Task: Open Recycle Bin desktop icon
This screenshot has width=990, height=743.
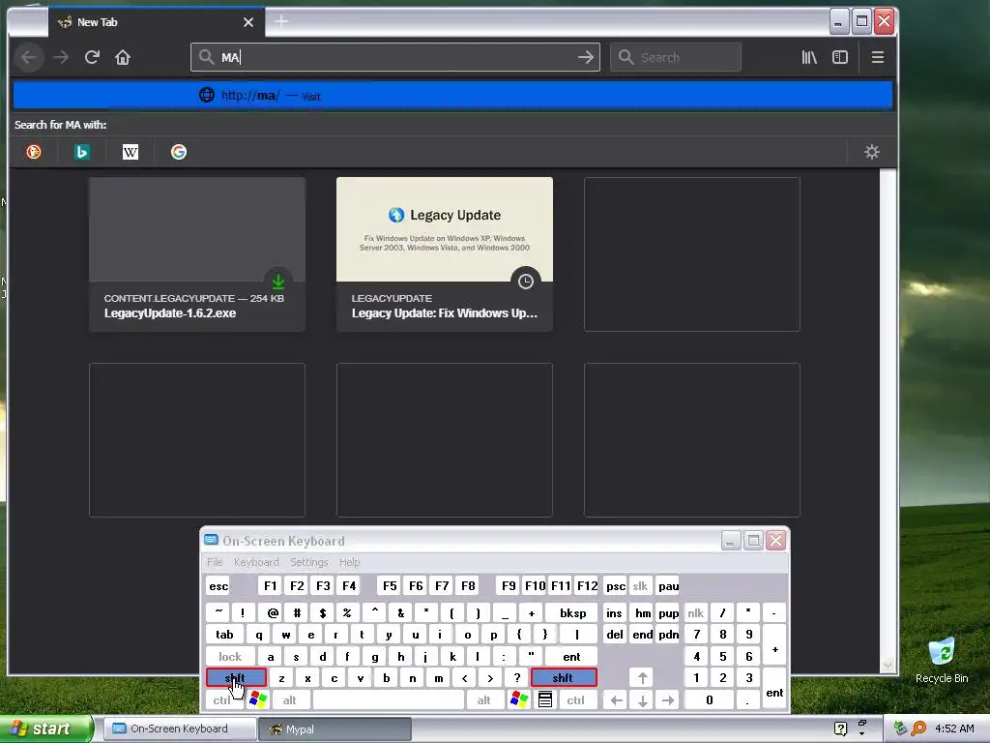Action: click(x=942, y=661)
